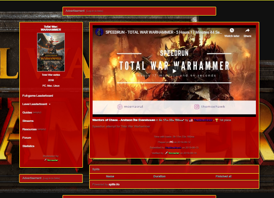The image size is (274, 198).
Task: Click the country flag icon before TheMoeHawk
Action: 191,120
